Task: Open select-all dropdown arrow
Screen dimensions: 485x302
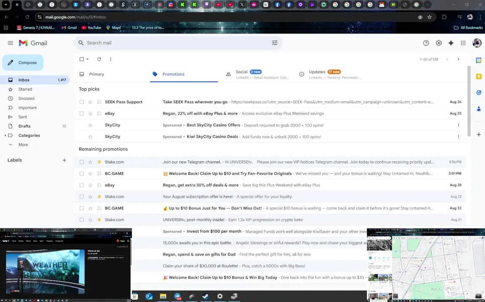Action: (x=87, y=59)
